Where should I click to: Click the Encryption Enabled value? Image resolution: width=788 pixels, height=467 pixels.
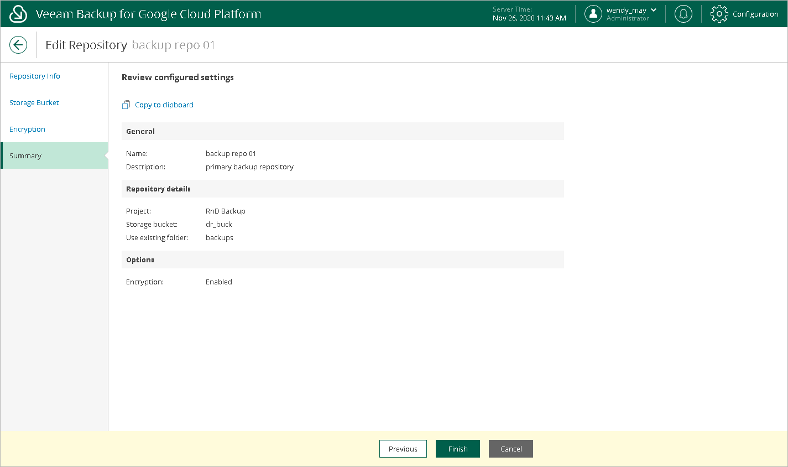[219, 282]
